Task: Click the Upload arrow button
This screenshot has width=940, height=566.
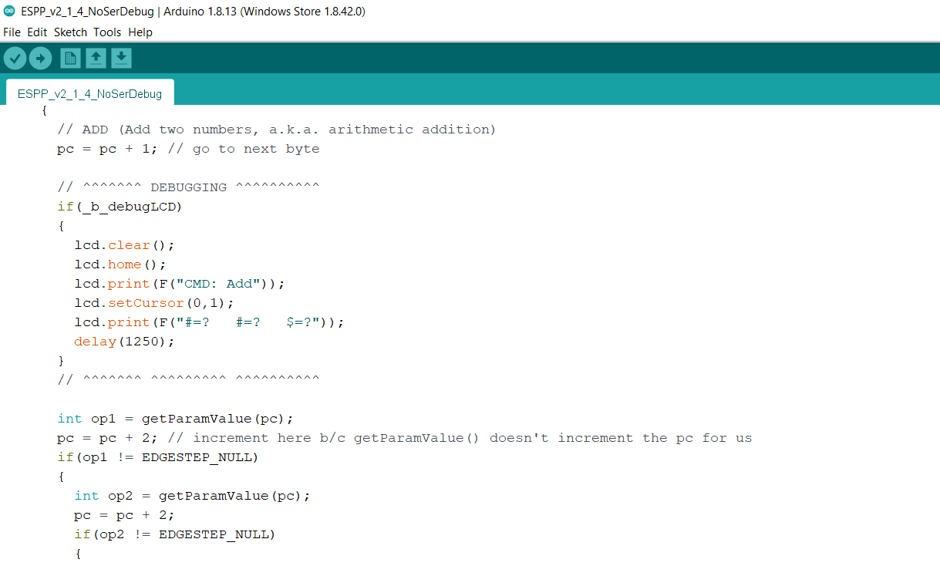Action: click(x=40, y=58)
